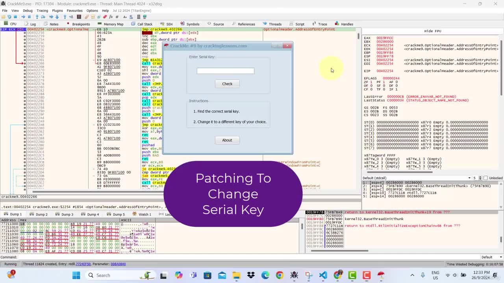Open the x32dbg bug icon on taskbar
This screenshot has width=504, height=283.
click(294, 275)
